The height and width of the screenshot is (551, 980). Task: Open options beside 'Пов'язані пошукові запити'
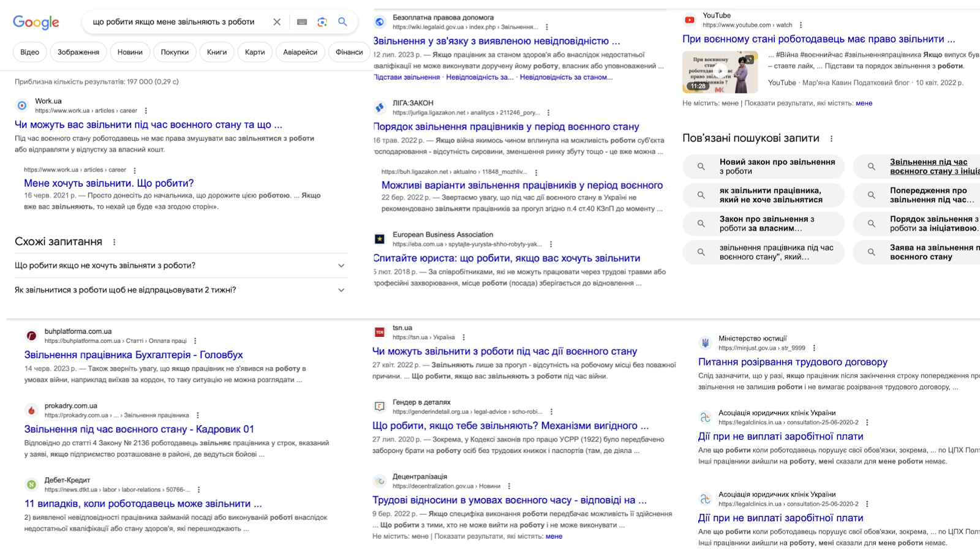(x=831, y=138)
